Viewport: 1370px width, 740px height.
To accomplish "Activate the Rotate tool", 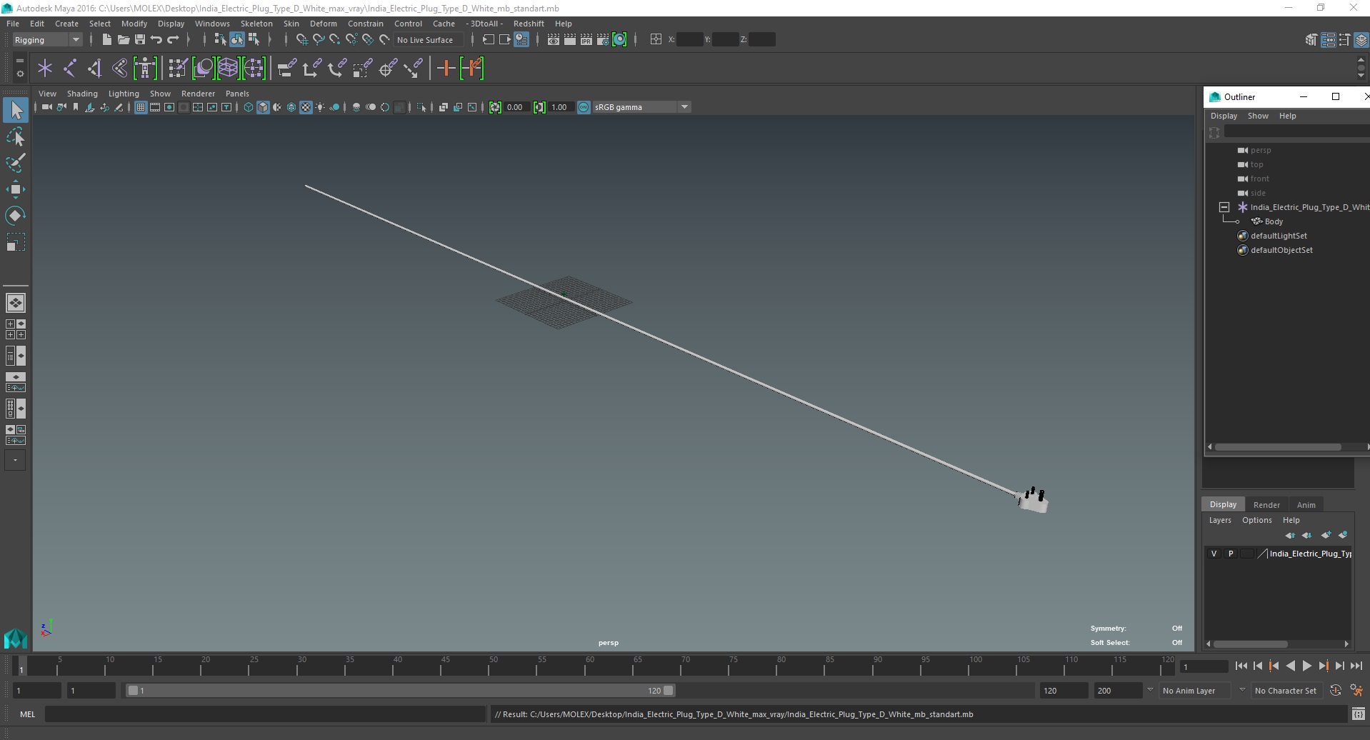I will (x=16, y=216).
